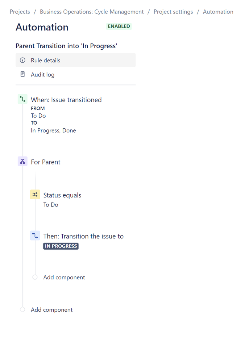Open the Rule details section
Screen dimensions: 245x362
tap(75, 60)
